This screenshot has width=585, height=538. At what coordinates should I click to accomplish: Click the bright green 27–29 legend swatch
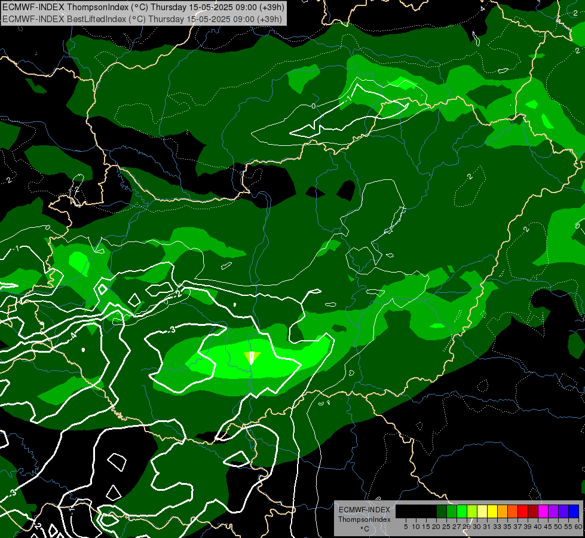pos(462,511)
